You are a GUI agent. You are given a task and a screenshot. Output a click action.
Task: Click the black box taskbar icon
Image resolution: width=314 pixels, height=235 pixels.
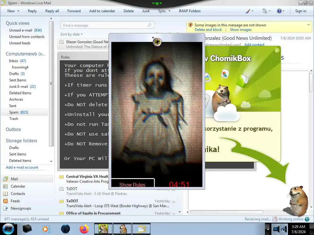tap(27, 229)
